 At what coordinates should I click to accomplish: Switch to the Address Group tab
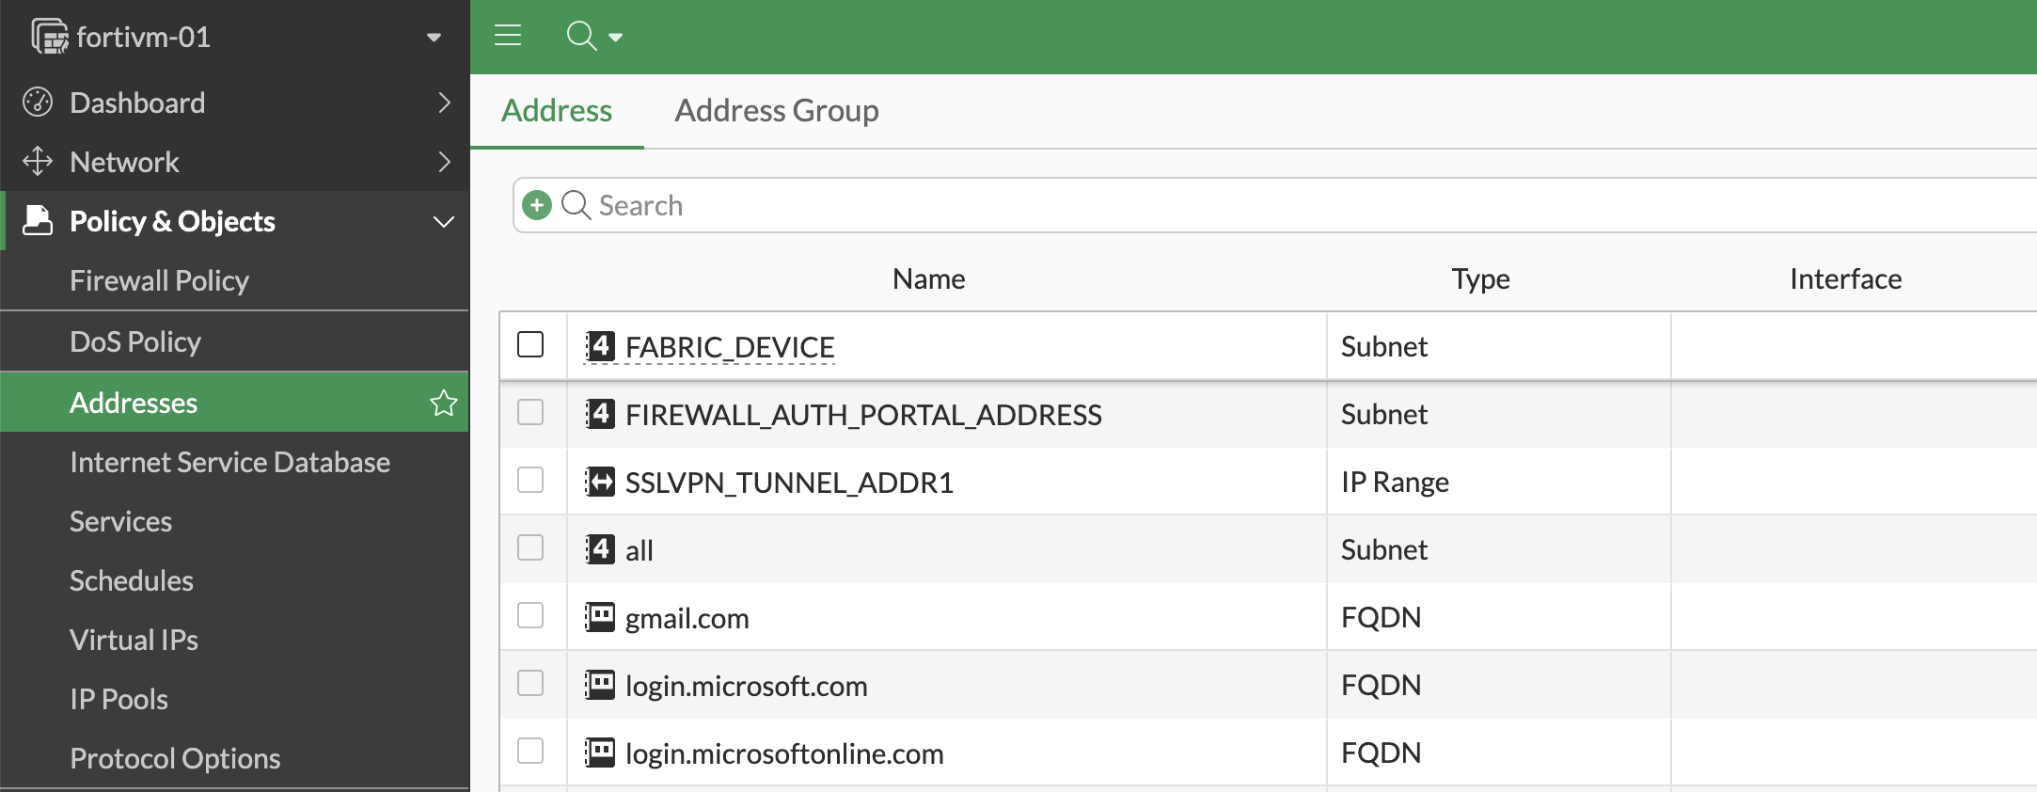(776, 111)
